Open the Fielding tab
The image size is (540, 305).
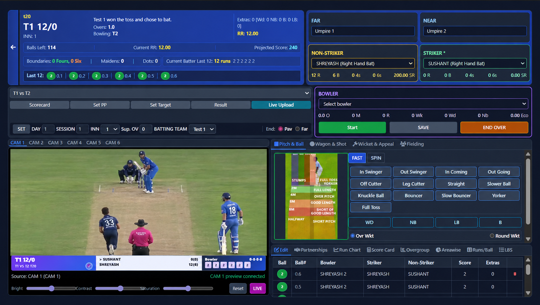click(x=412, y=144)
